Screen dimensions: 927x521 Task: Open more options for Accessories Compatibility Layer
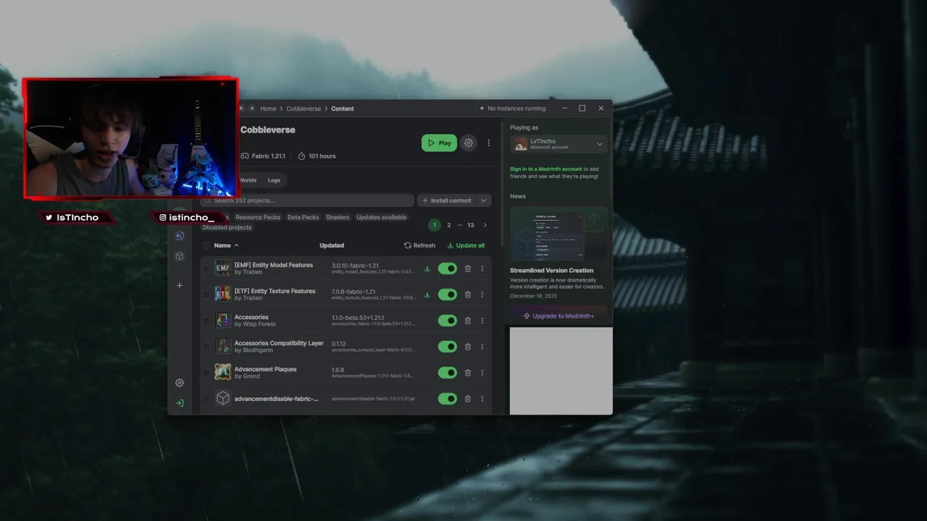click(482, 347)
